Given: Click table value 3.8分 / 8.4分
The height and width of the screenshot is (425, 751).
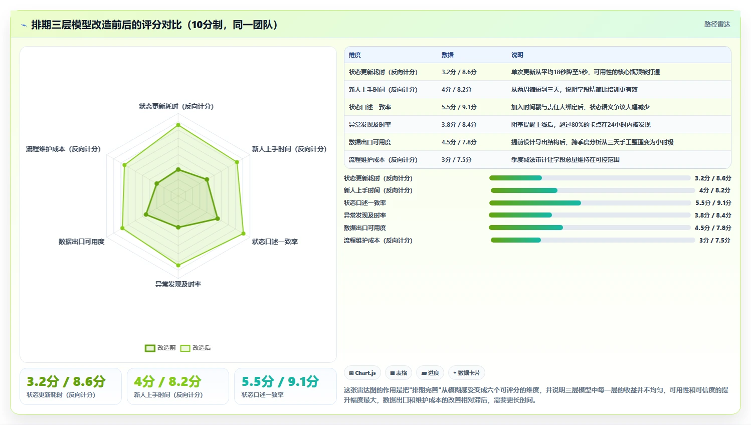Looking at the screenshot, I should pyautogui.click(x=459, y=125).
